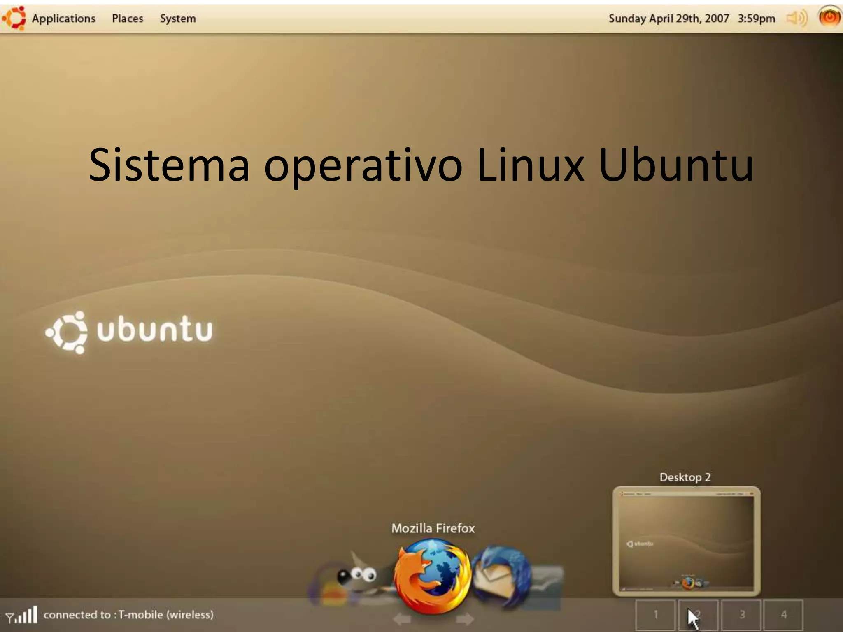Screen dimensions: 843x632
Task: Switch to workspace 3
Action: pos(741,615)
